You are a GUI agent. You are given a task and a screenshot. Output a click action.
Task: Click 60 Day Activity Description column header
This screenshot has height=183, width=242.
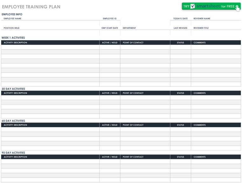coord(50,125)
